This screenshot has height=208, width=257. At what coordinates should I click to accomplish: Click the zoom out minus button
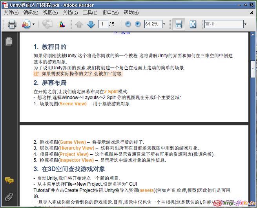pos(128,24)
